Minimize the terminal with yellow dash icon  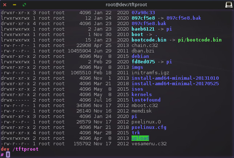click(x=15, y=5)
